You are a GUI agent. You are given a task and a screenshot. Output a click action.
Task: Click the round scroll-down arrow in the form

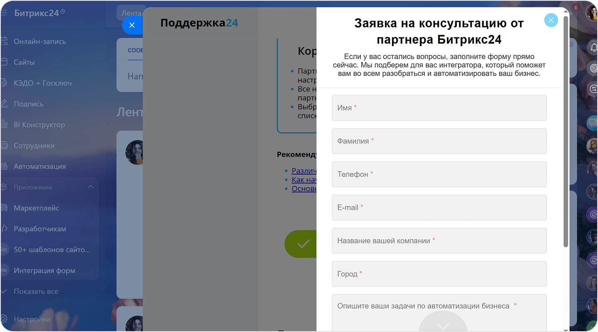point(443,325)
